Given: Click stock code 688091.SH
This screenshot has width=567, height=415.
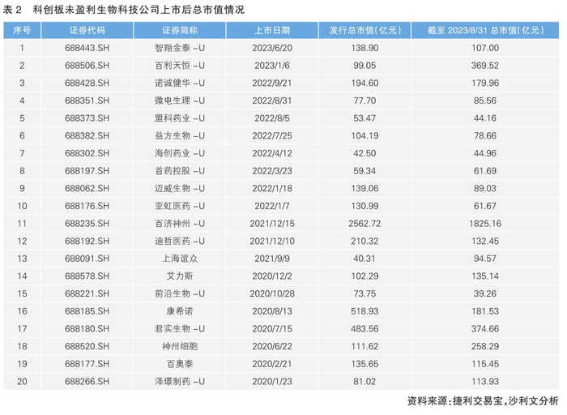Looking at the screenshot, I should tap(87, 259).
